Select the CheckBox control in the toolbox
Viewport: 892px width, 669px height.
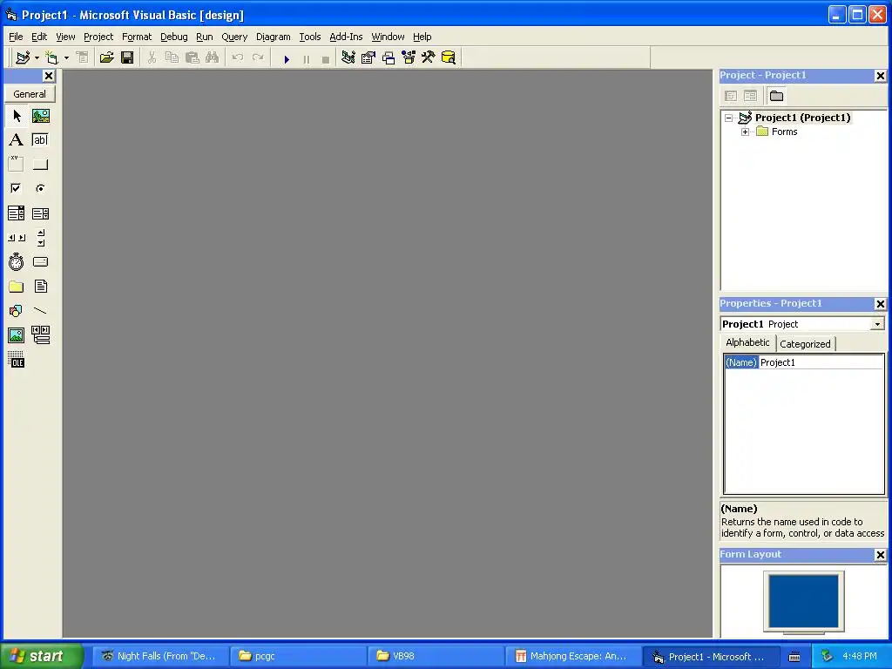[x=17, y=188]
